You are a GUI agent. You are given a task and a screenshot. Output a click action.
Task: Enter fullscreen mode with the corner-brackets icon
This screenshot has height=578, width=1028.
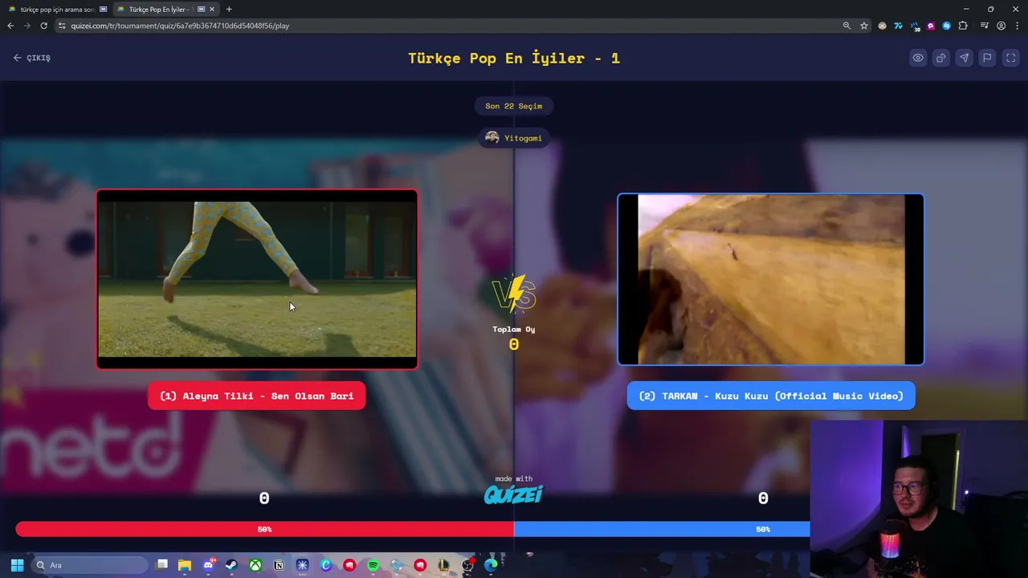pos(1011,58)
